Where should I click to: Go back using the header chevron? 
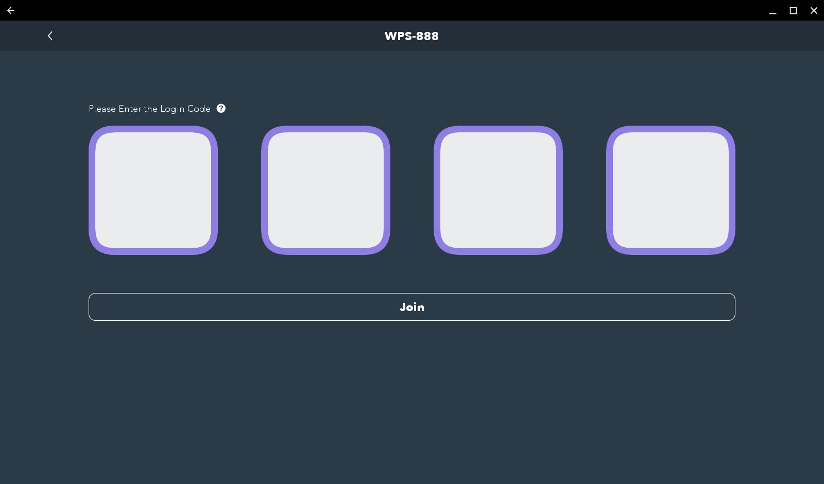click(50, 36)
